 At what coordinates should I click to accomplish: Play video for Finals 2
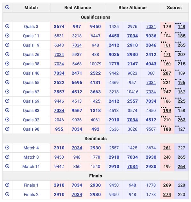click(7, 194)
